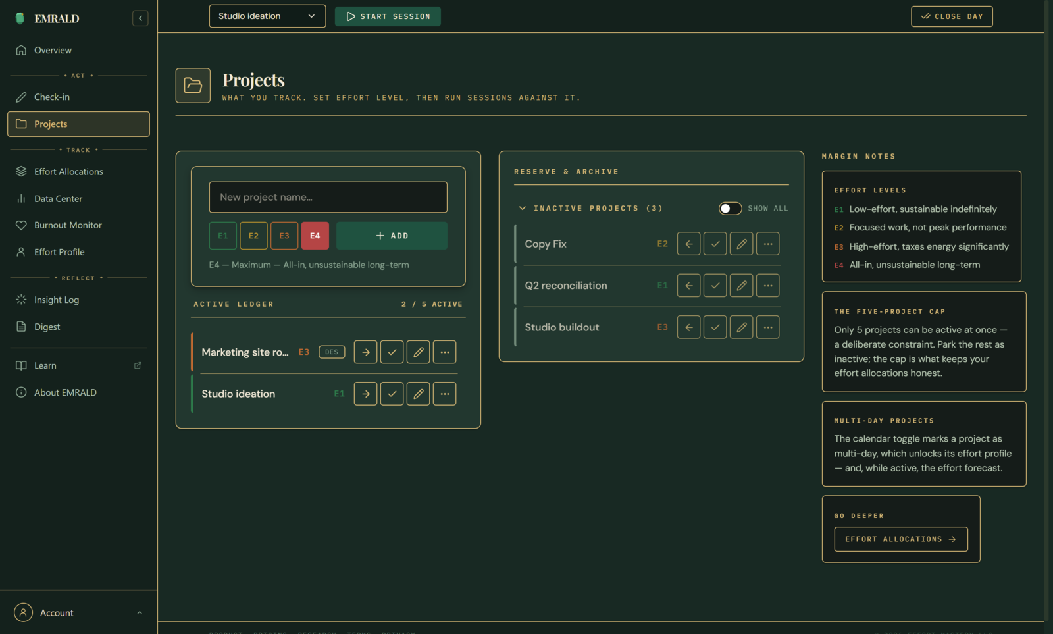Move Marketing site project to inactive with the arrow
Image resolution: width=1053 pixels, height=634 pixels.
point(366,352)
